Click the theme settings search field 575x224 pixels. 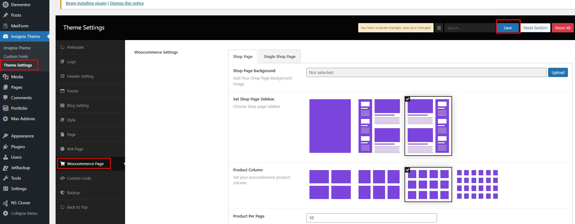[469, 28]
